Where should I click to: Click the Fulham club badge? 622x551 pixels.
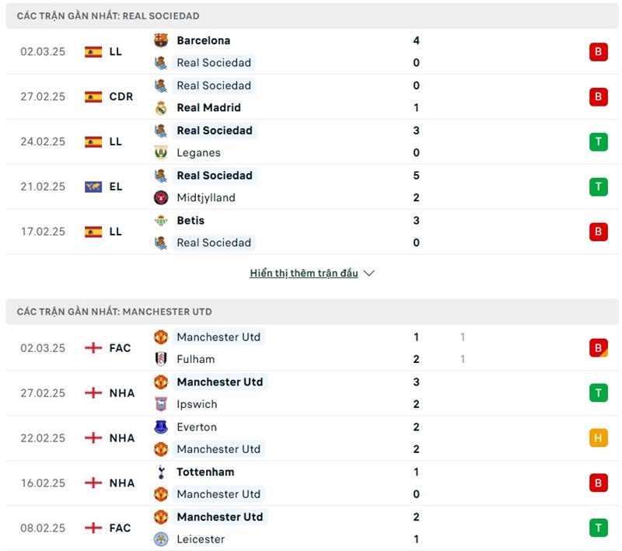coord(161,359)
